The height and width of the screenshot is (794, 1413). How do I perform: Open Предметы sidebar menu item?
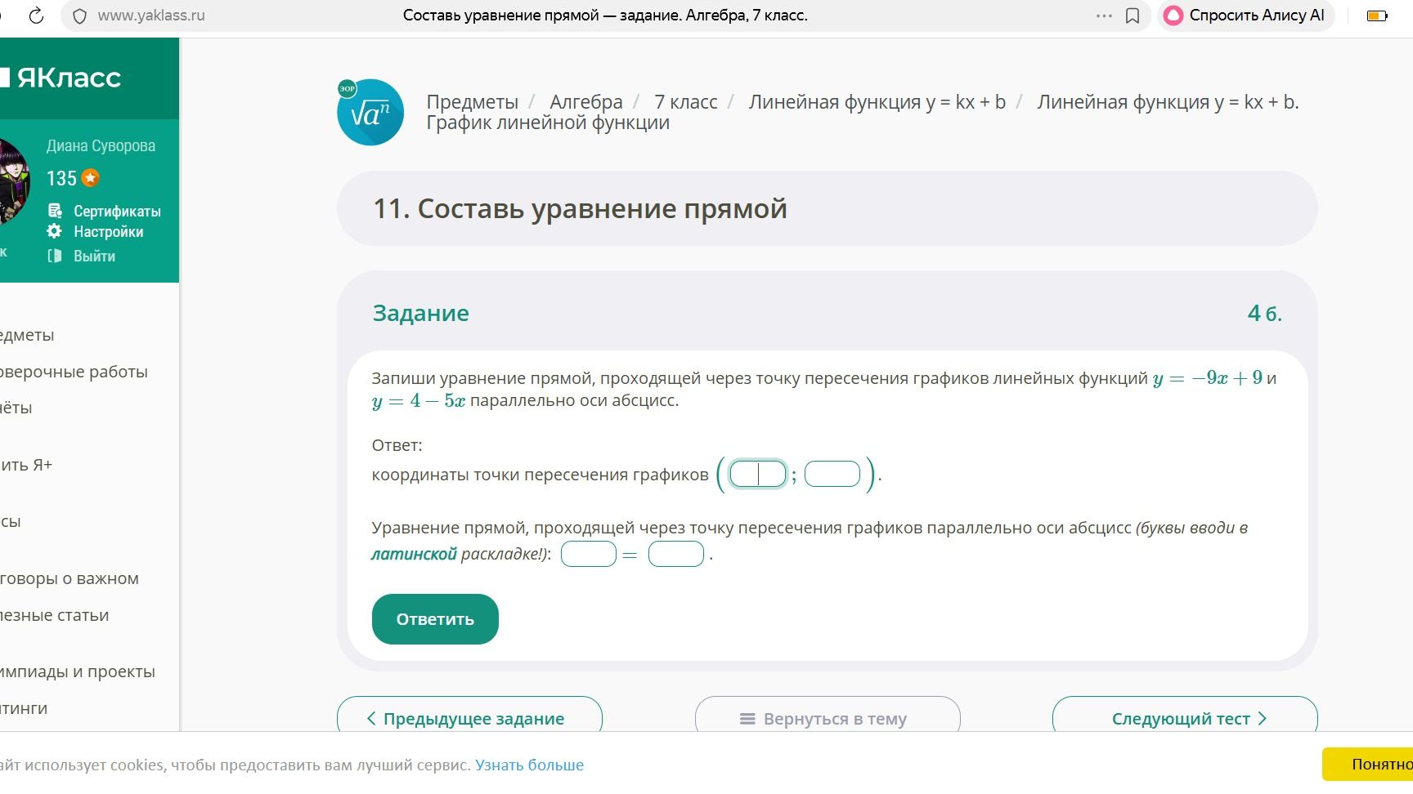tap(27, 335)
